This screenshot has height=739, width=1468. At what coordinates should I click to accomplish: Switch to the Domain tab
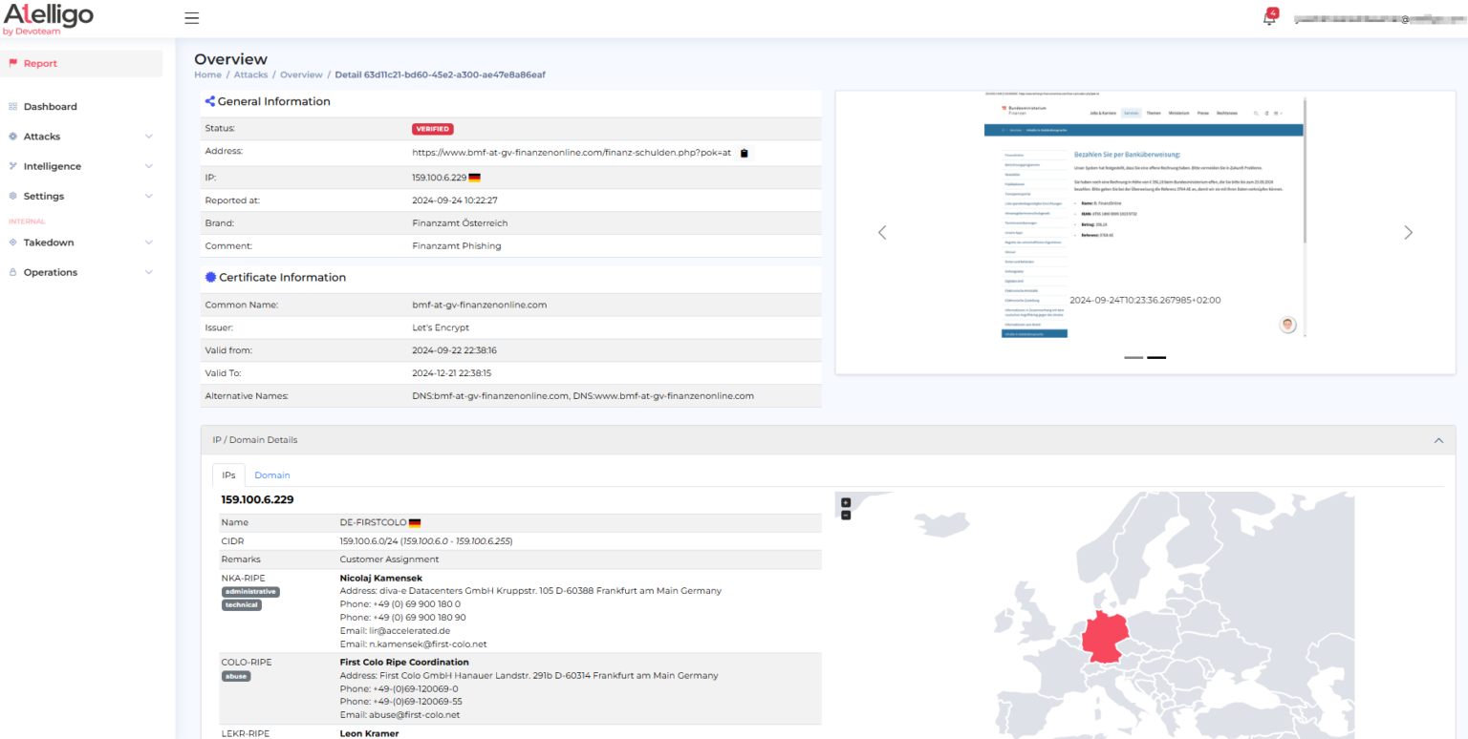pyautogui.click(x=272, y=475)
